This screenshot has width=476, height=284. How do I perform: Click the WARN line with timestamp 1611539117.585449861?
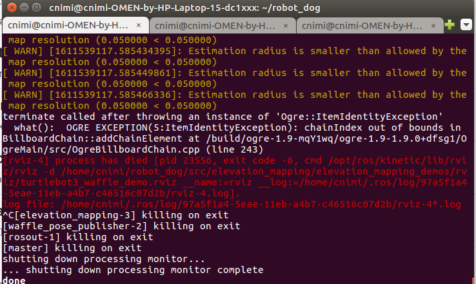235,73
